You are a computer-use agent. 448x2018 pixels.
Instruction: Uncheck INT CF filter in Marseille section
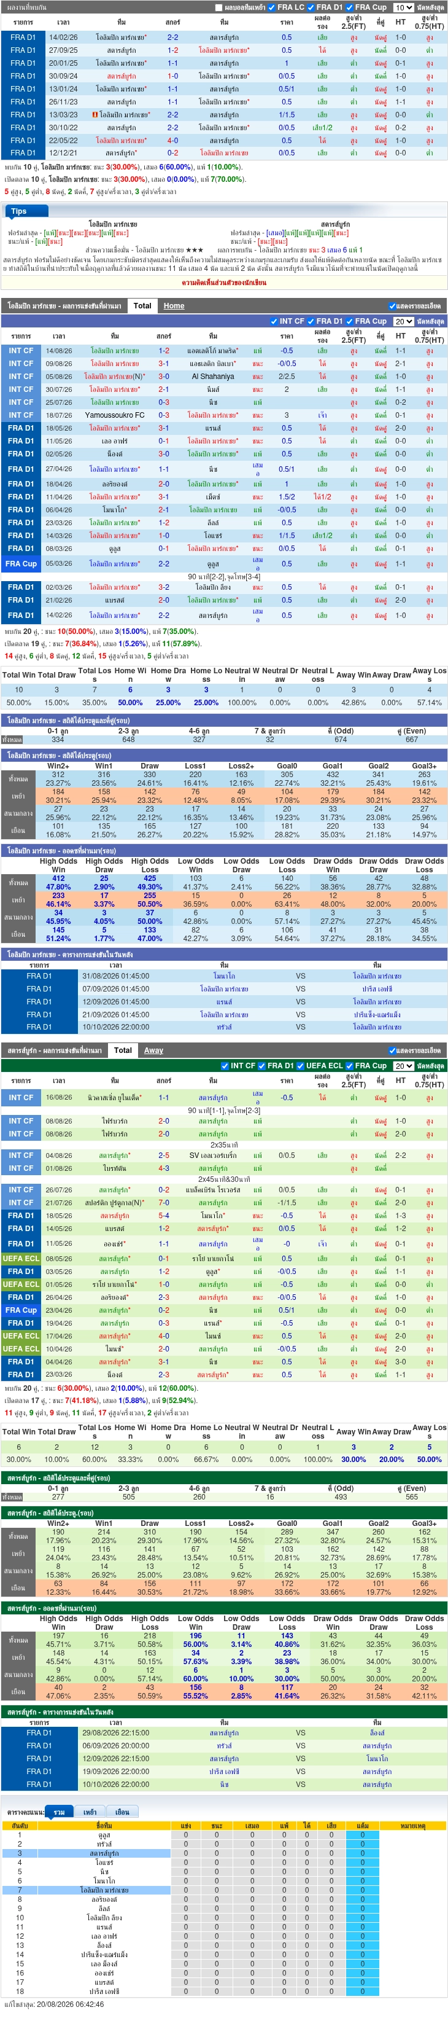tap(274, 321)
